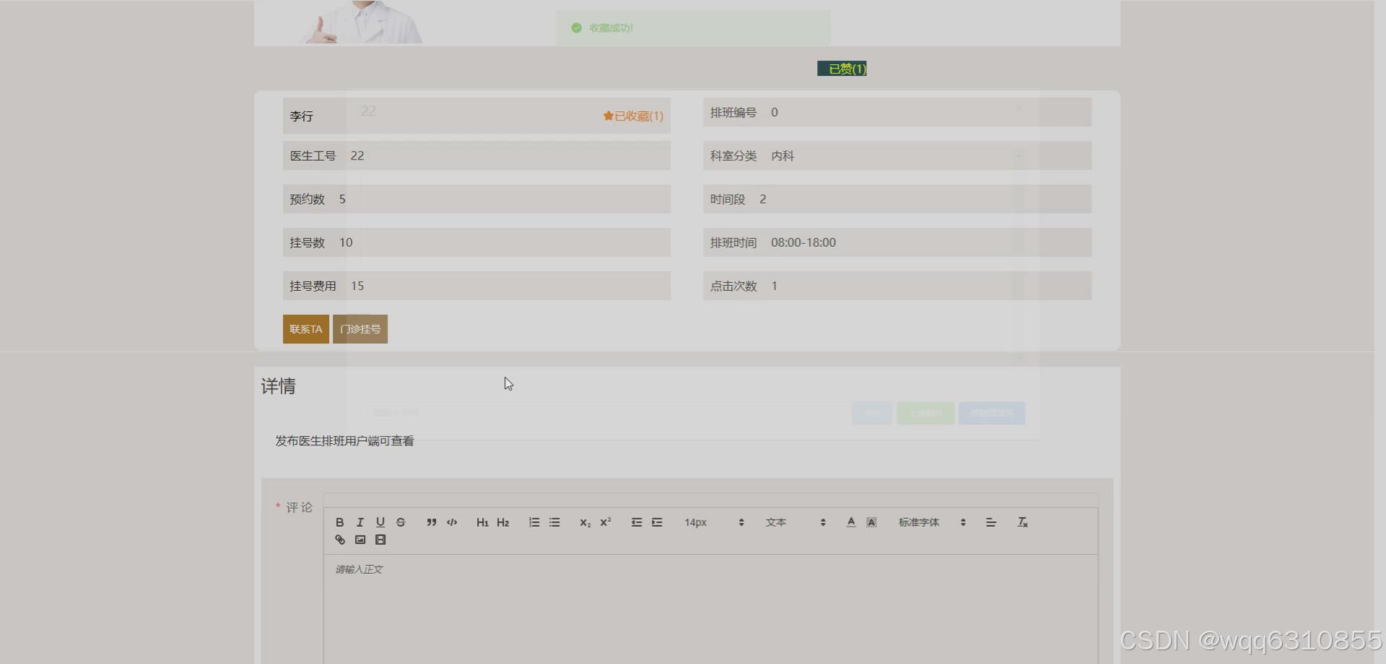Screen dimensions: 1386x664
Task: Insert a video into the comment
Action: (380, 540)
